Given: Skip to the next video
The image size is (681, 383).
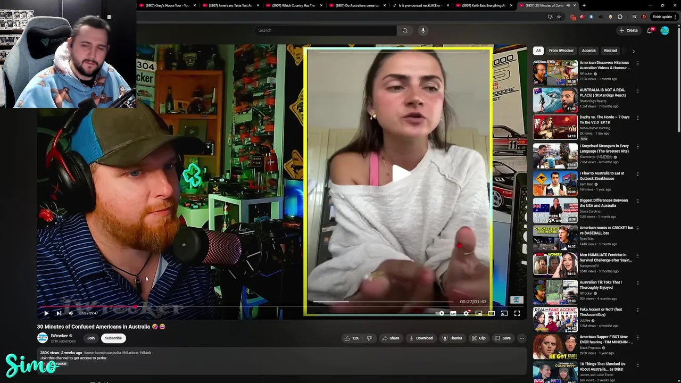Looking at the screenshot, I should [x=59, y=313].
